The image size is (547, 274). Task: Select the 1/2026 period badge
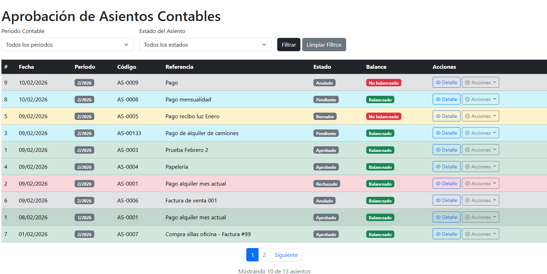[84, 217]
